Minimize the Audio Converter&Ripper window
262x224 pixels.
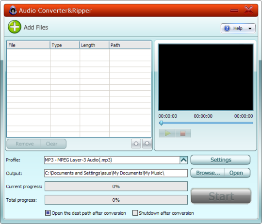click(x=234, y=11)
